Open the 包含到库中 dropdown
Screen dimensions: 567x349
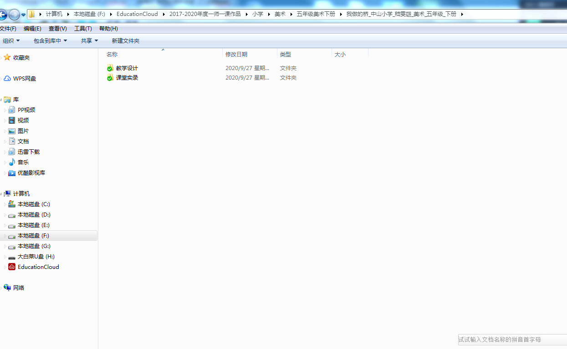pos(50,41)
